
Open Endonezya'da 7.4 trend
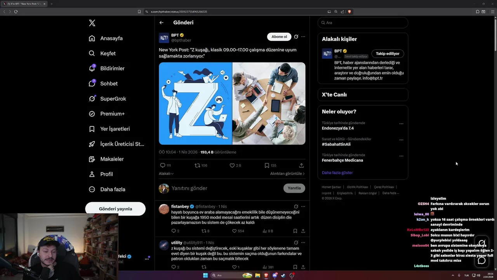(338, 128)
